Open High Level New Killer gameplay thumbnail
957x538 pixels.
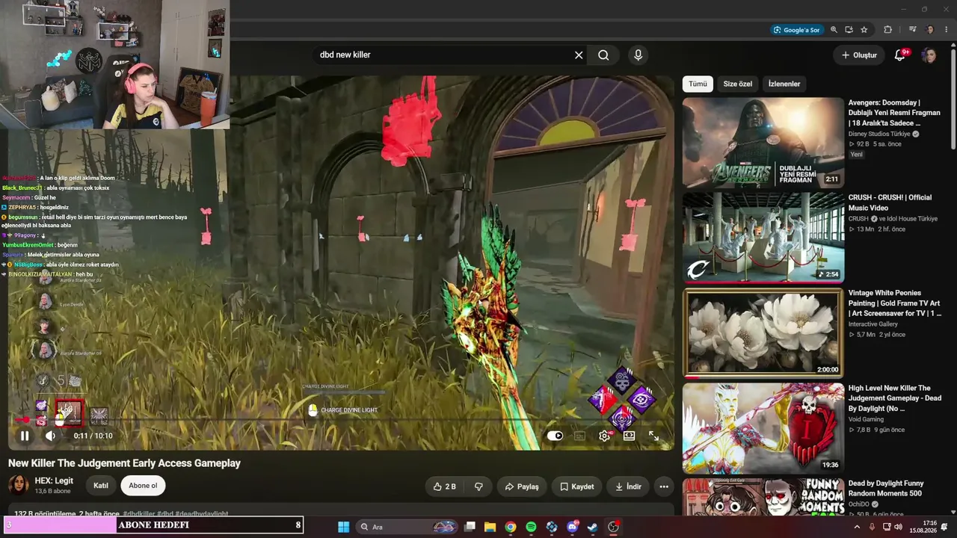point(763,428)
